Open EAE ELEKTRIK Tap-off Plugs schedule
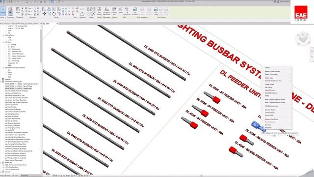This screenshot has height=177, width=314. point(19,86)
